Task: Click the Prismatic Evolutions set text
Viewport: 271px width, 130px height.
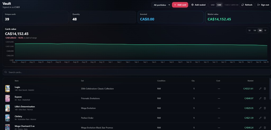Action: tap(91, 98)
